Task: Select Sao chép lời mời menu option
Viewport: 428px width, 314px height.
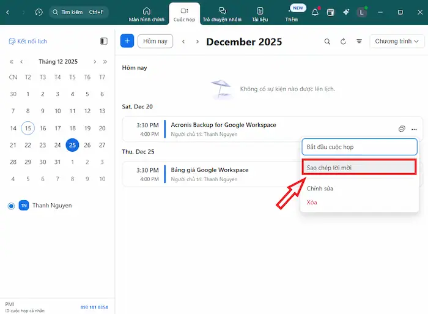Action: tap(358, 167)
